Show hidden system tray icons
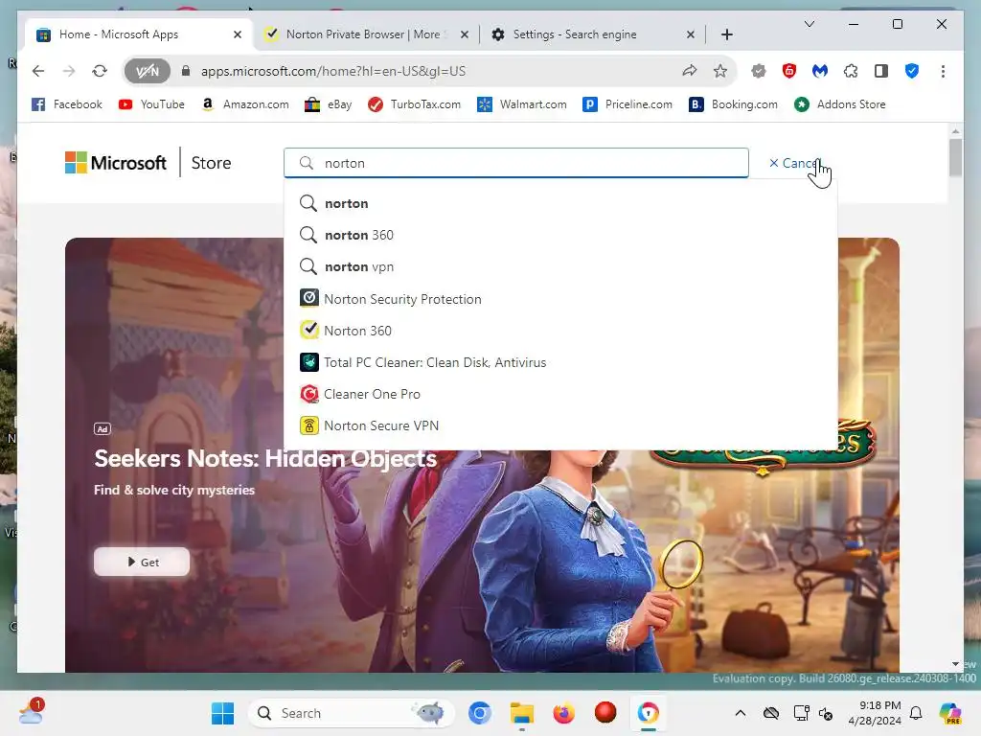This screenshot has width=981, height=736. [x=741, y=713]
